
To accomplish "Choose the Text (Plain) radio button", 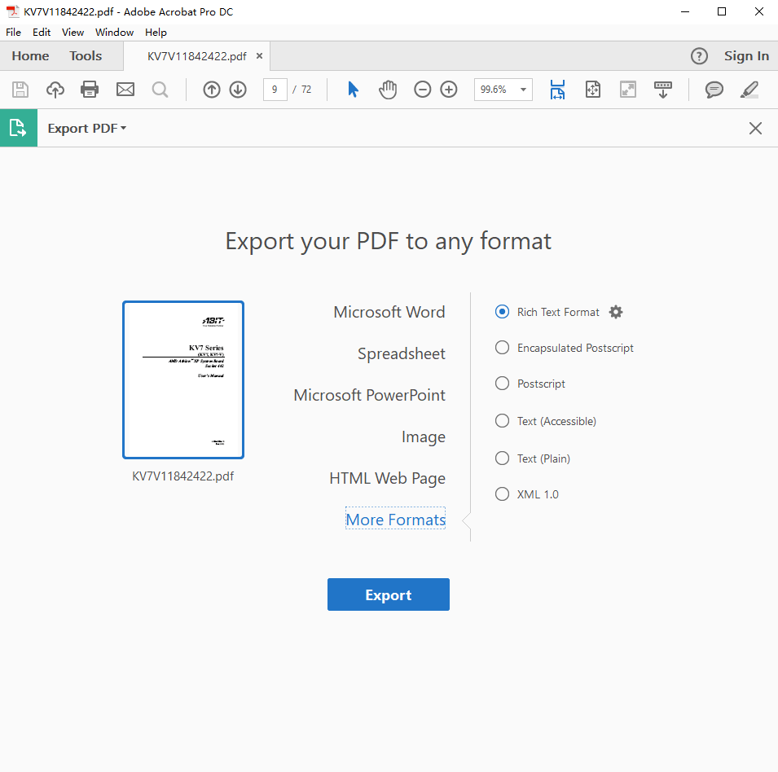I will click(503, 458).
